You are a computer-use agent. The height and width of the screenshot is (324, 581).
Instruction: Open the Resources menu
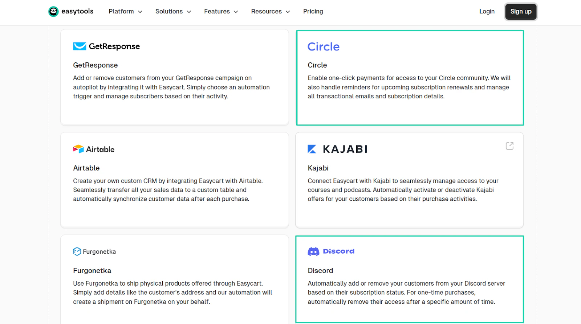click(271, 12)
